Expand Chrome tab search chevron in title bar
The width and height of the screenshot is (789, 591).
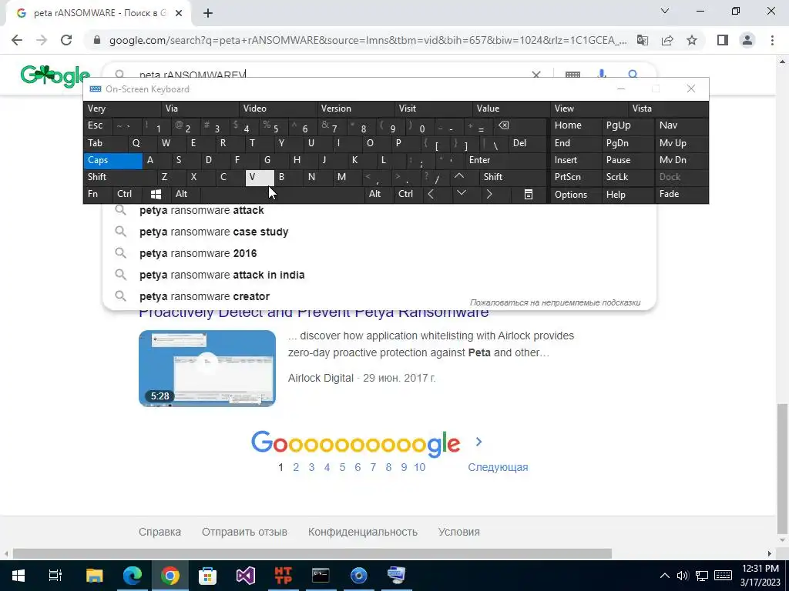click(x=664, y=11)
